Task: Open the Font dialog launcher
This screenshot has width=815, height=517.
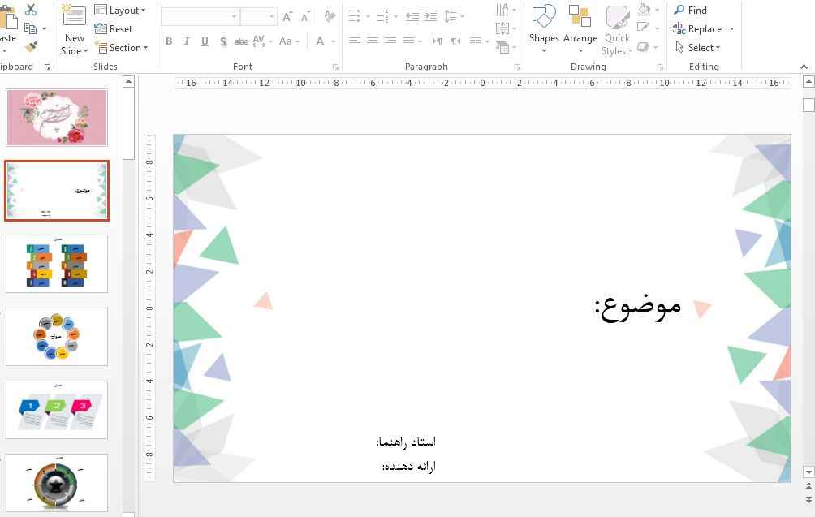Action: coord(335,67)
